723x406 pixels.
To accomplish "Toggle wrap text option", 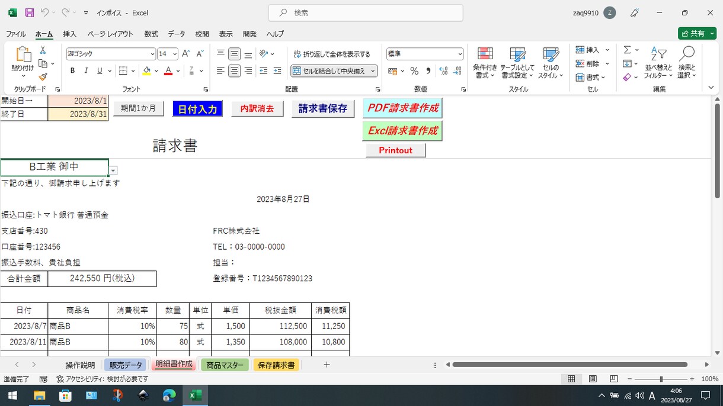I will click(x=332, y=54).
